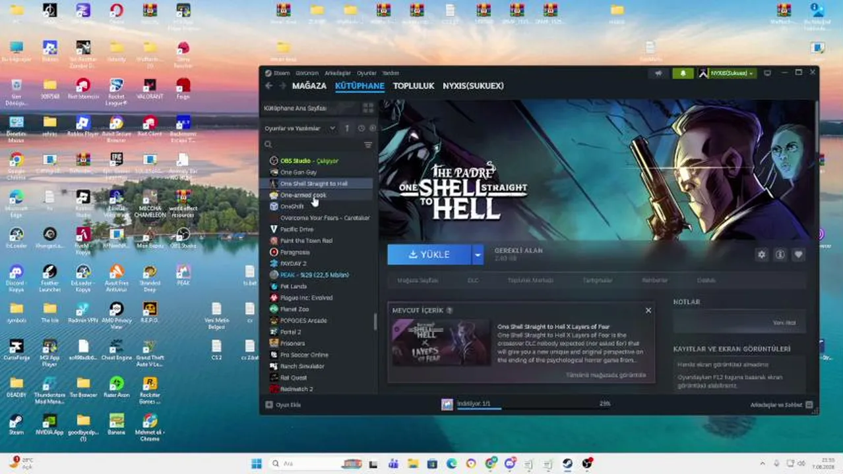Open the NYXIS(SUKUEX) profile tab
The height and width of the screenshot is (474, 843).
click(x=473, y=86)
